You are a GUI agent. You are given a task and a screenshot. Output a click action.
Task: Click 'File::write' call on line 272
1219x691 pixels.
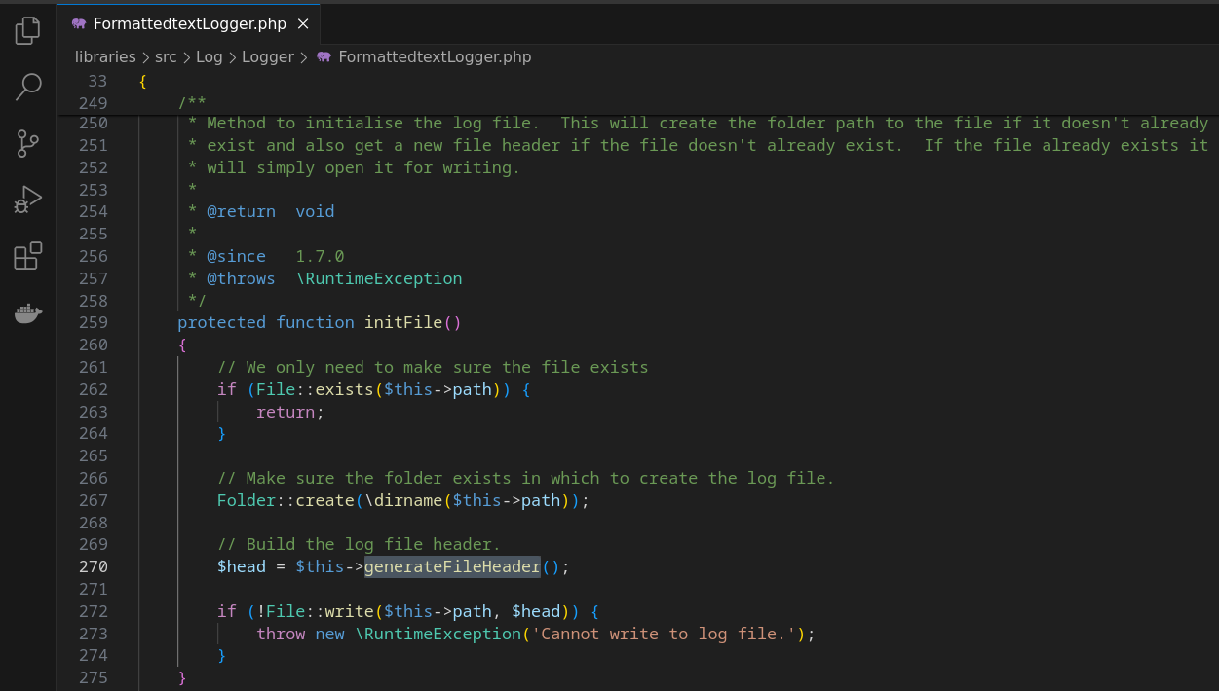320,611
